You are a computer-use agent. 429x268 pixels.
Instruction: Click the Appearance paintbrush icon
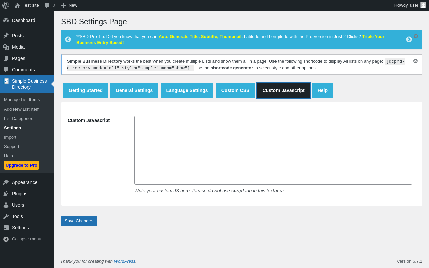point(6,182)
